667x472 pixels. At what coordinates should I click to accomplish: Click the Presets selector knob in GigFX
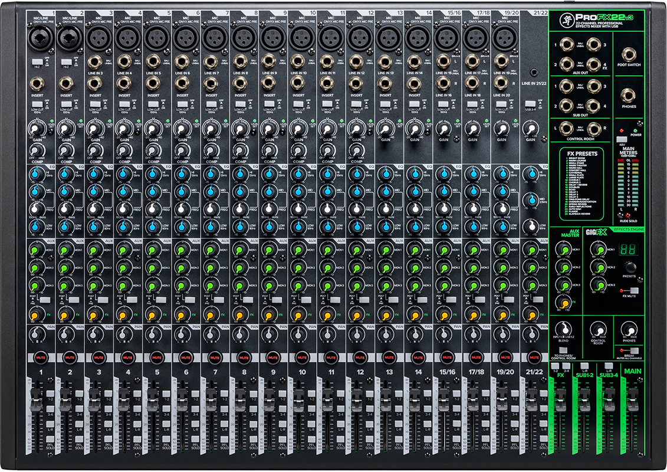(629, 266)
